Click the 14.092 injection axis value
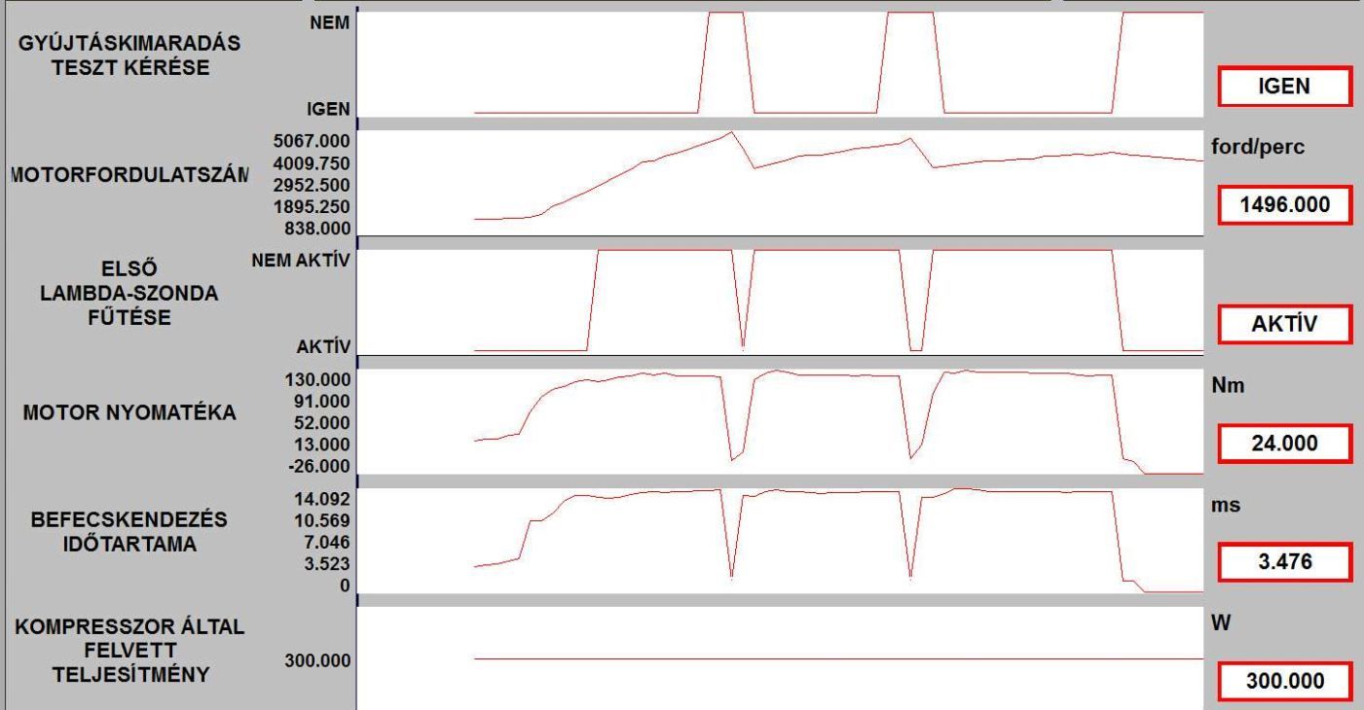The height and width of the screenshot is (710, 1364). (322, 500)
